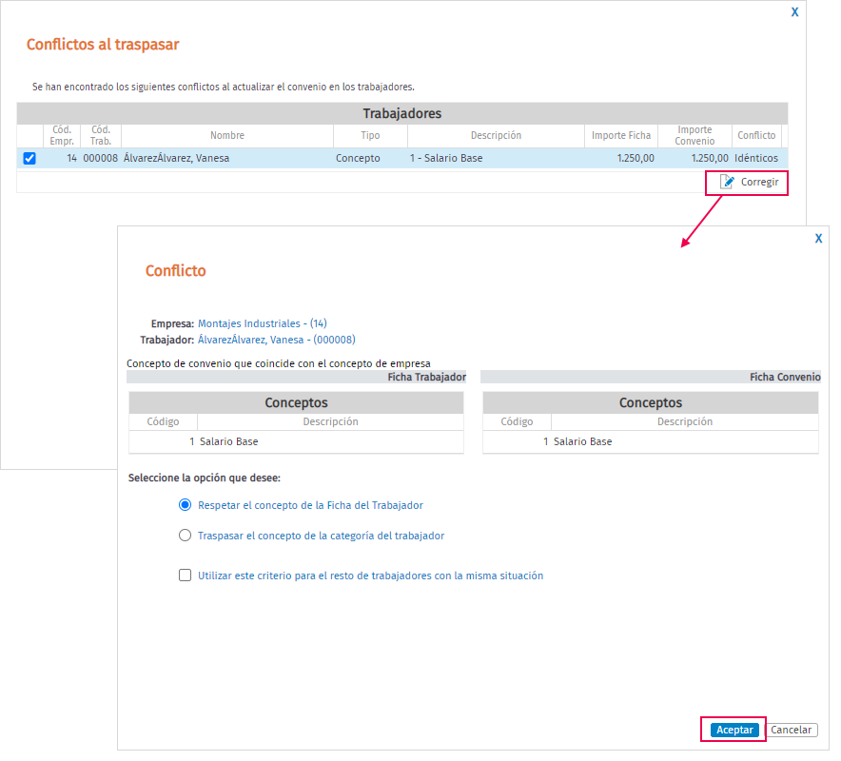This screenshot has height=761, width=841.
Task: Click the 'Respetar el concepto de la Ficha del Trabajador' label
Action: pos(310,505)
